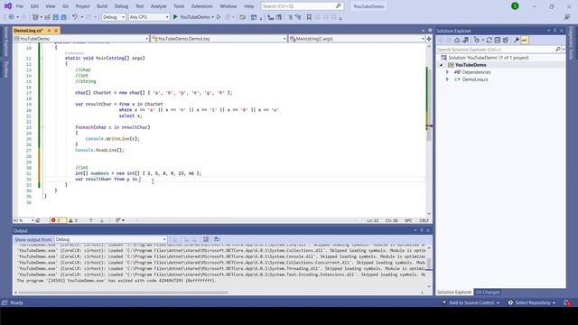Go to next issue down arrow
The image size is (578, 325).
pyautogui.click(x=102, y=220)
